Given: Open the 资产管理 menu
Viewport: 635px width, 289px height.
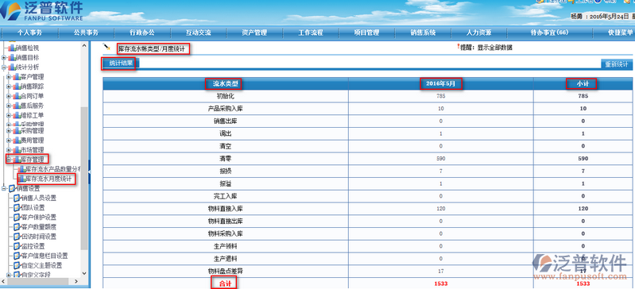Looking at the screenshot, I should click(254, 33).
